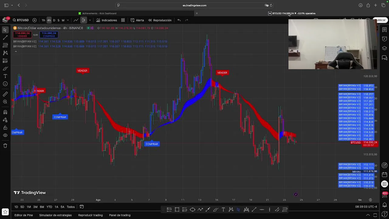Open chart scale settings gear
This screenshot has width=389, height=219.
[x=370, y=200]
